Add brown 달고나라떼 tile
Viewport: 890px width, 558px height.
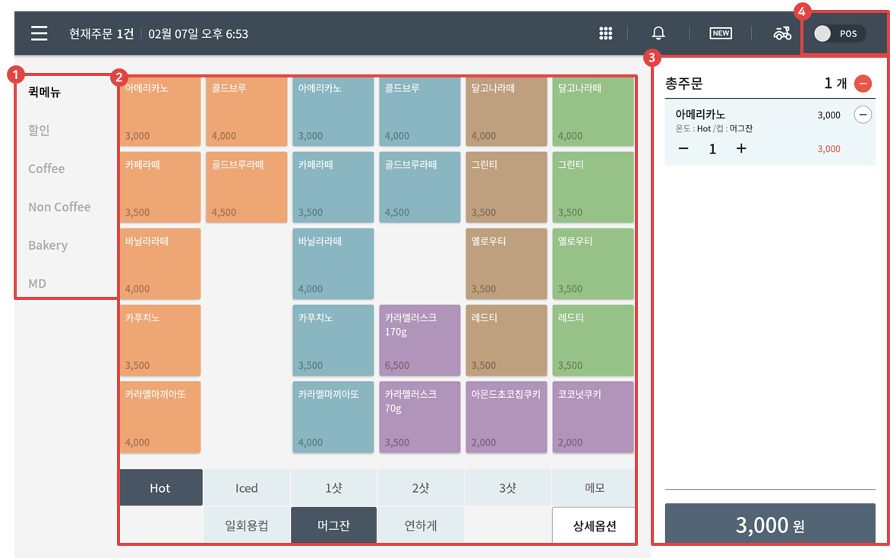pos(507,112)
